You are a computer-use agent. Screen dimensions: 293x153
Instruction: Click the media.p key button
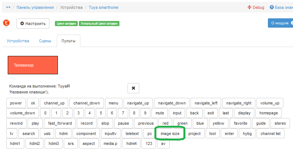click(x=111, y=143)
